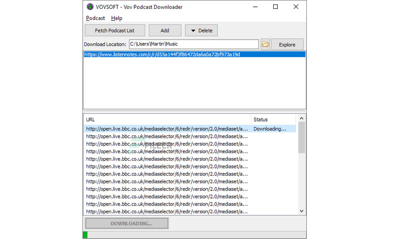Screen dimensions: 413x239
Task: Click the Status column header
Action: [x=273, y=119]
